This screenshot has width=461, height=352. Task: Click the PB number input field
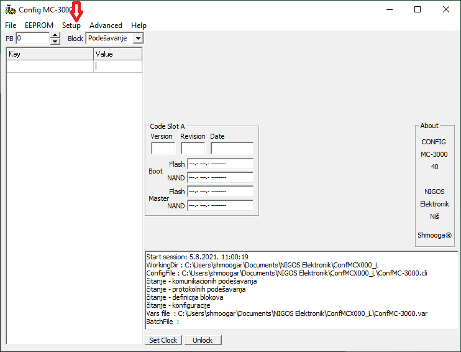32,39
